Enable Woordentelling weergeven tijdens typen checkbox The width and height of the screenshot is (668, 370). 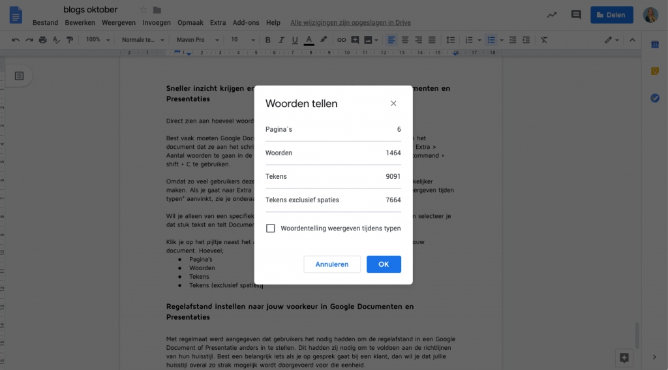coord(271,228)
